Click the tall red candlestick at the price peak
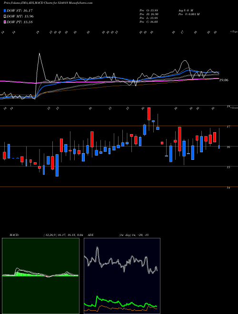Viewport: 238px width, 314px height. [149, 114]
